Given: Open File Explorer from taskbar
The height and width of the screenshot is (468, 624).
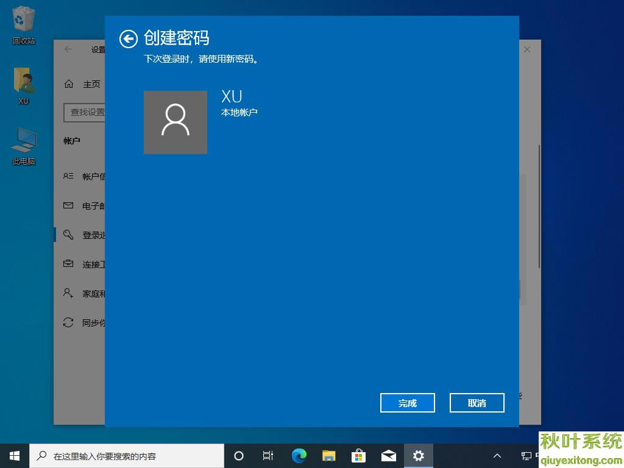Looking at the screenshot, I should (328, 456).
